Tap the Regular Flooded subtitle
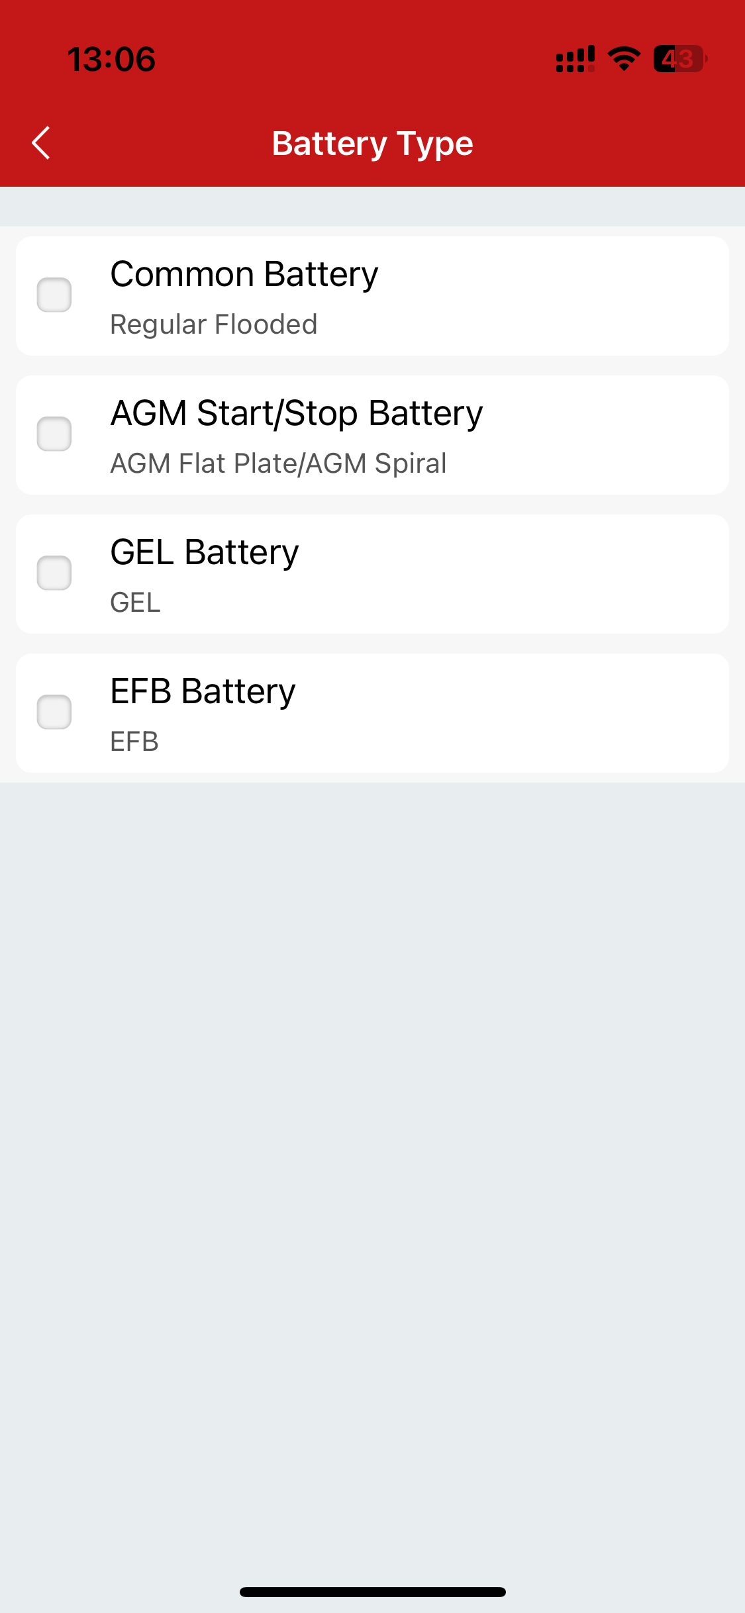The image size is (745, 1613). [x=214, y=325]
